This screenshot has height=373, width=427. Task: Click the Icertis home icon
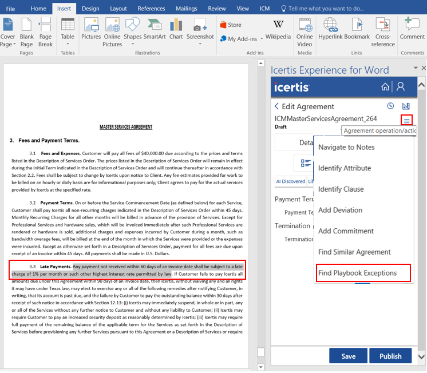click(385, 87)
